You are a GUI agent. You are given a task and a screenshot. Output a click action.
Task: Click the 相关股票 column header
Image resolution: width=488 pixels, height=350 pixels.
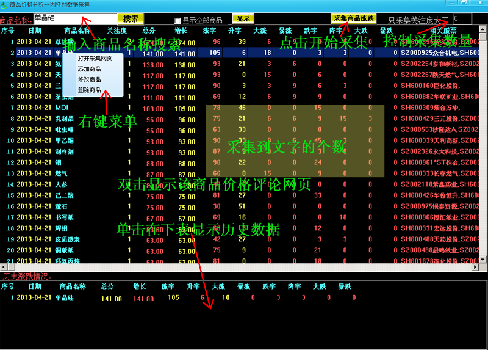443,31
